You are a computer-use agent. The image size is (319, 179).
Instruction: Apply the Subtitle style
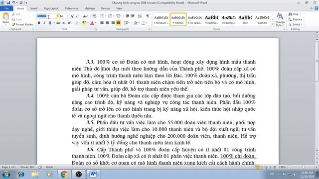pyautogui.click(x=262, y=19)
